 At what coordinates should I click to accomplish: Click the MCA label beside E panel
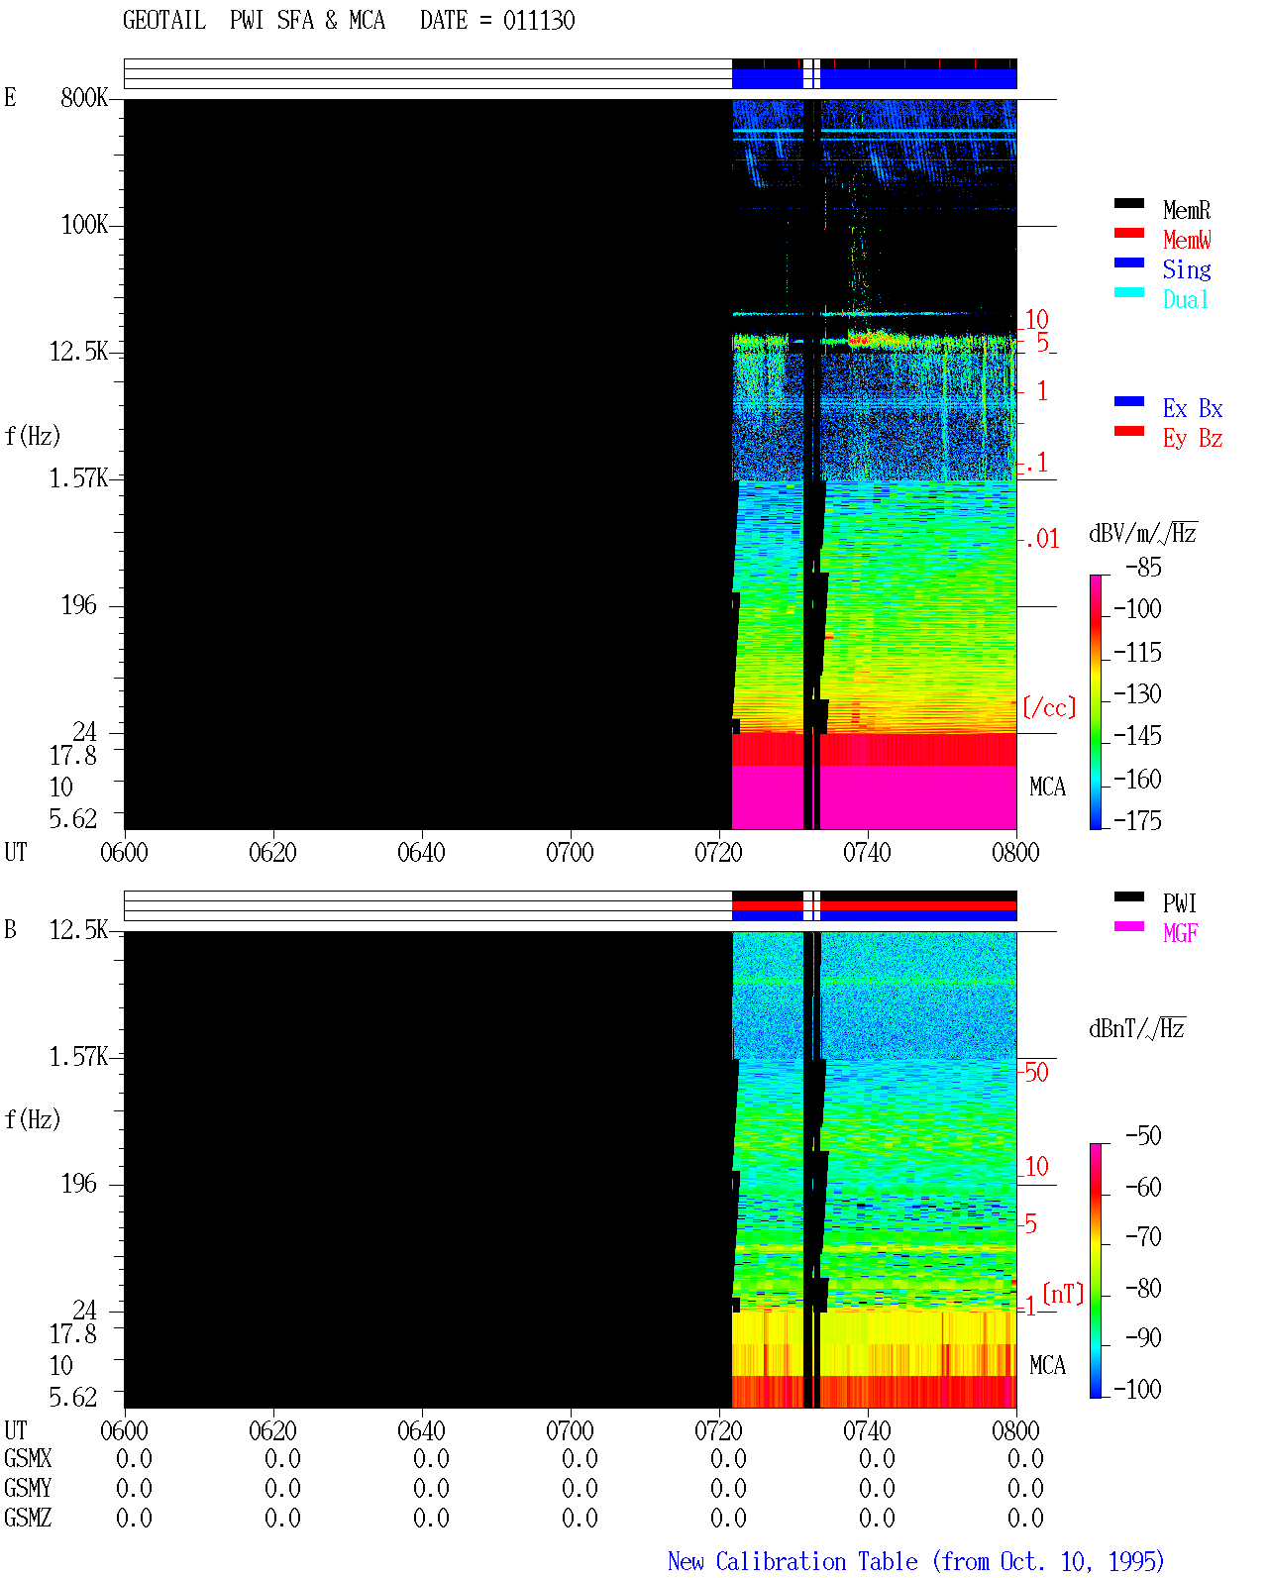1047,787
